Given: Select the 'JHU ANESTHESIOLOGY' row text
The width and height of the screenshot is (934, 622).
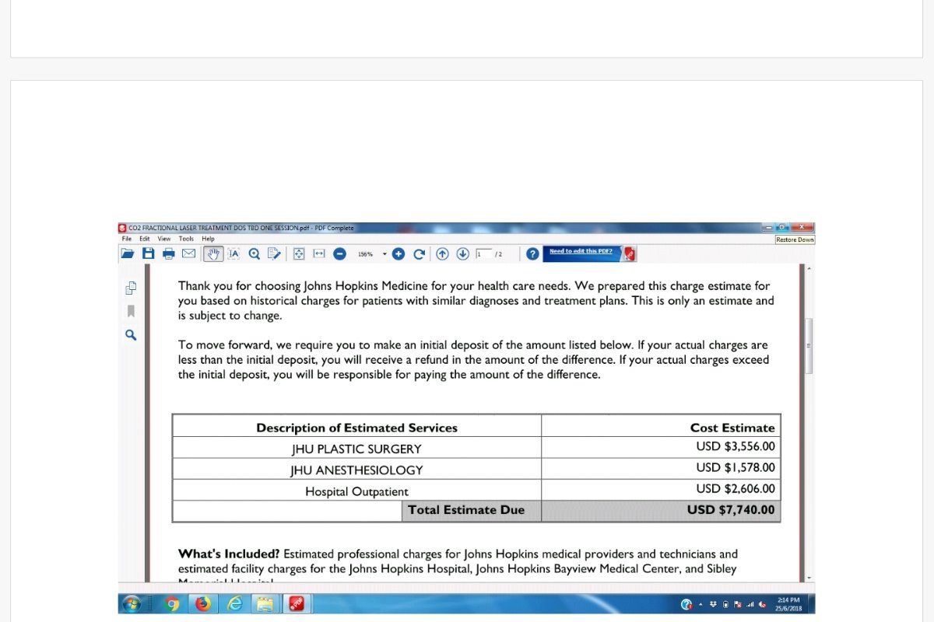Looking at the screenshot, I should (356, 470).
